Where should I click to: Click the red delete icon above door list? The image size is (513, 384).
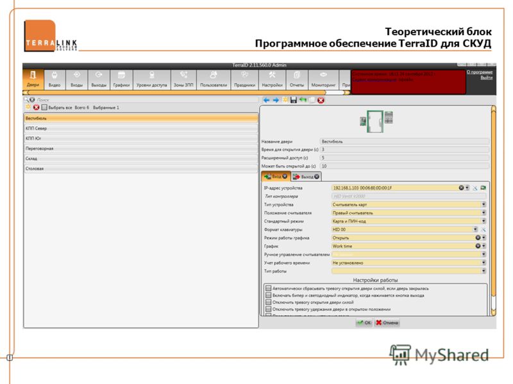[36, 108]
